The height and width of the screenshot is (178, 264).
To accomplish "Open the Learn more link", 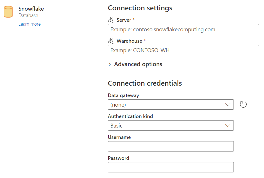I will tap(29, 24).
